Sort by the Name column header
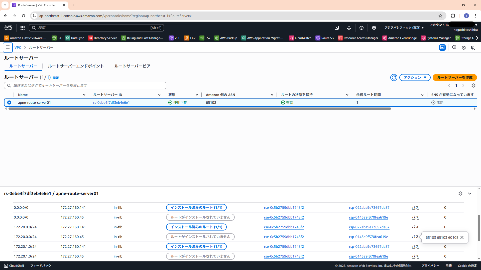The height and width of the screenshot is (270, 481). (23, 95)
